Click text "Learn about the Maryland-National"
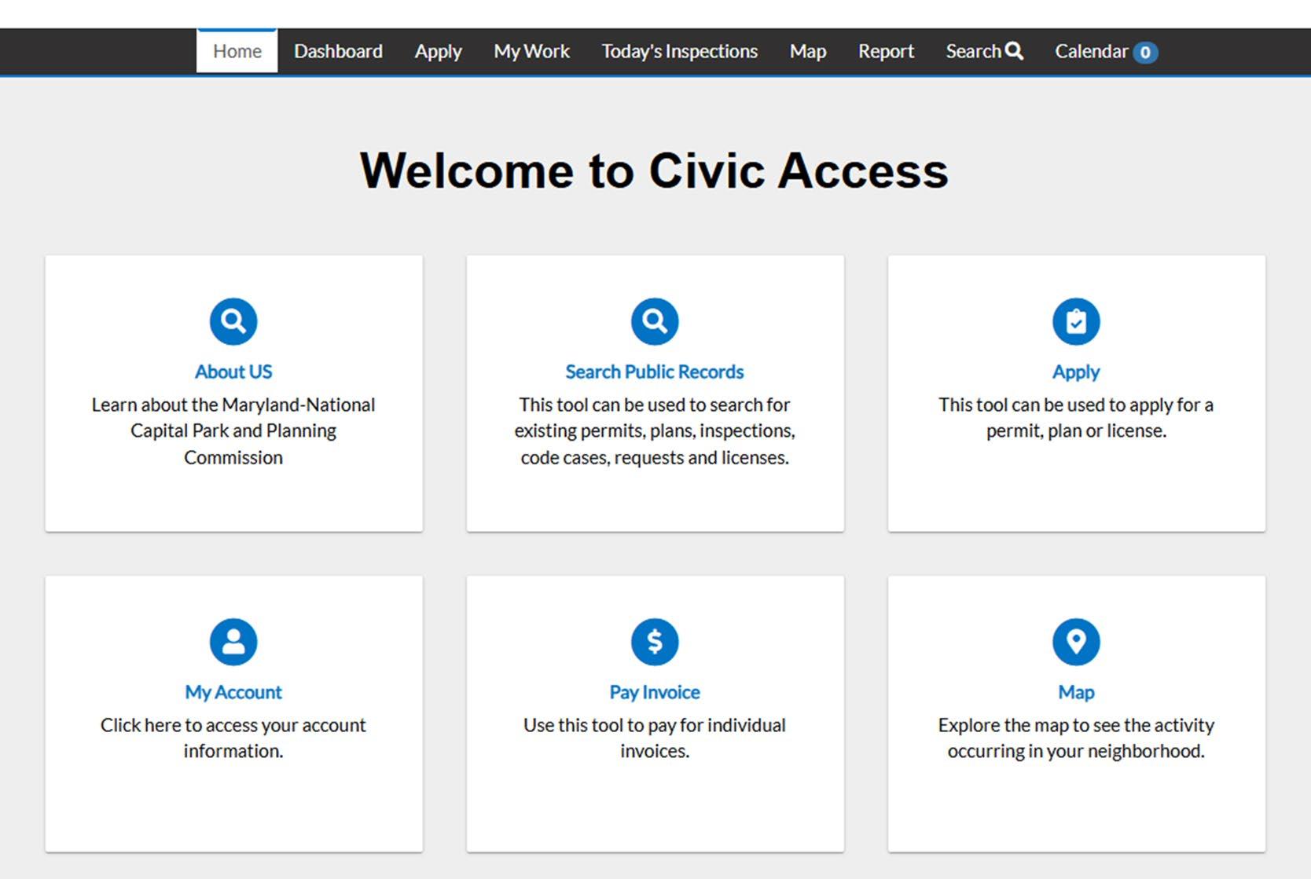Viewport: 1311px width, 879px height. pyautogui.click(x=233, y=405)
